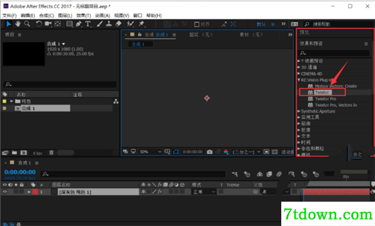The image size is (375, 226).
Task: Take a snapshot with the camera icon
Action: [209, 152]
